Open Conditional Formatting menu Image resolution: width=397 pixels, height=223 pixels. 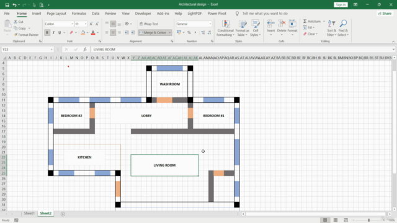pos(225,28)
